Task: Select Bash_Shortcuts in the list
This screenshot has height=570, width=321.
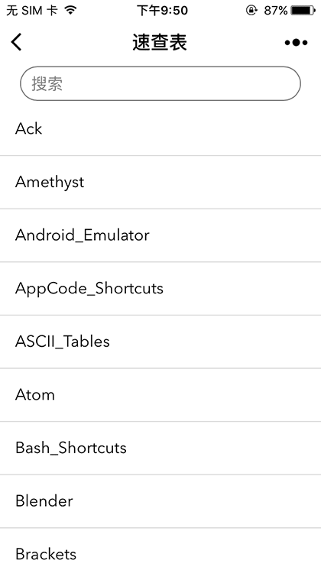Action: [x=160, y=448]
